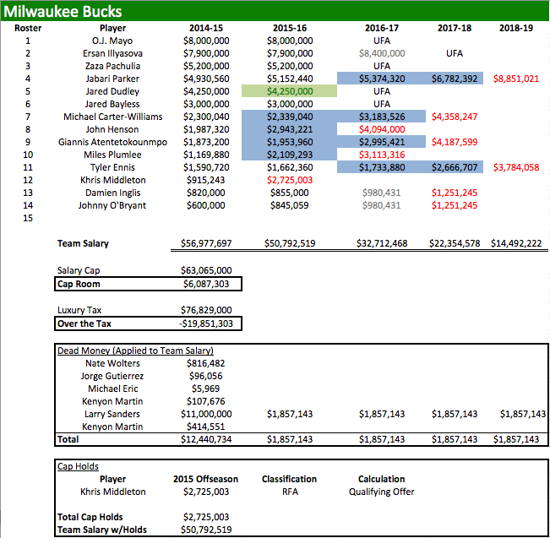Select the Team Salary label
This screenshot has height=538, width=550.
coord(83,243)
